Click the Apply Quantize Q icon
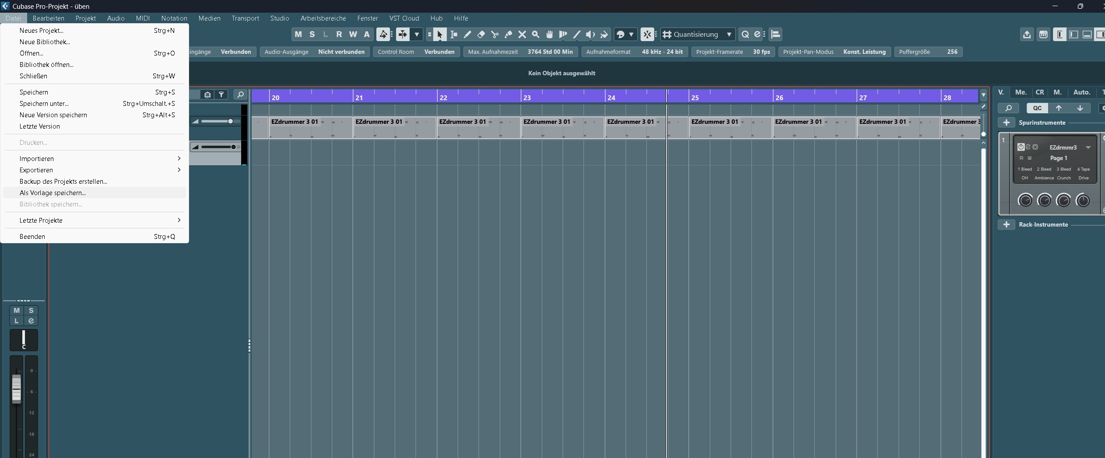This screenshot has width=1105, height=458. 745,34
